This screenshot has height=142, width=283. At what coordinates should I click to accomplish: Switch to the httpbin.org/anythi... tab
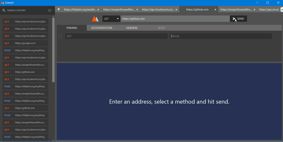(x=80, y=10)
